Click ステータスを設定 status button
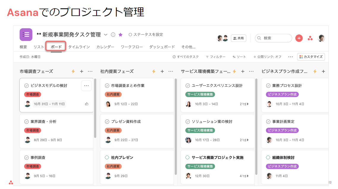 pyautogui.click(x=146, y=35)
